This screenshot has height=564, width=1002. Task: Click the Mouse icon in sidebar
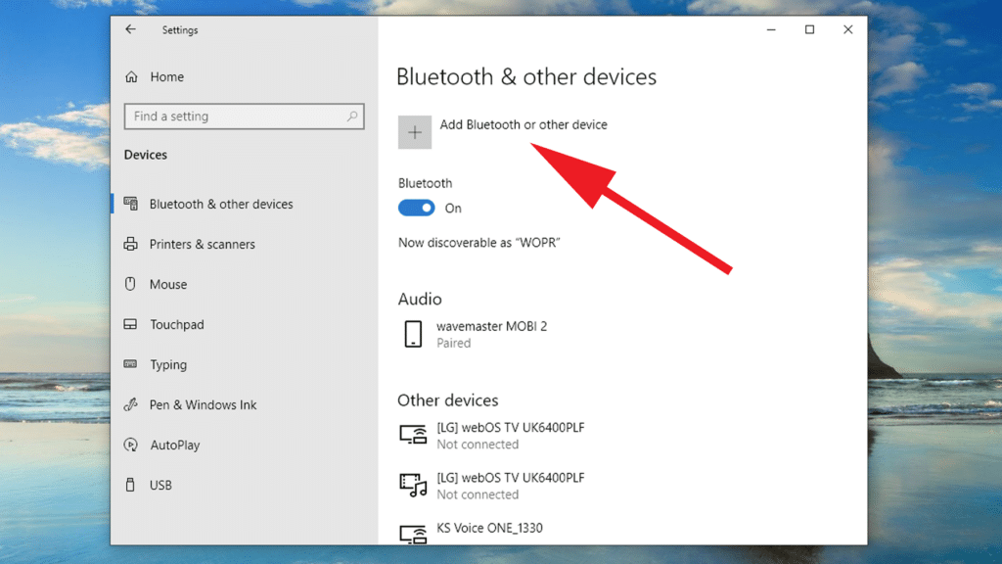click(130, 284)
